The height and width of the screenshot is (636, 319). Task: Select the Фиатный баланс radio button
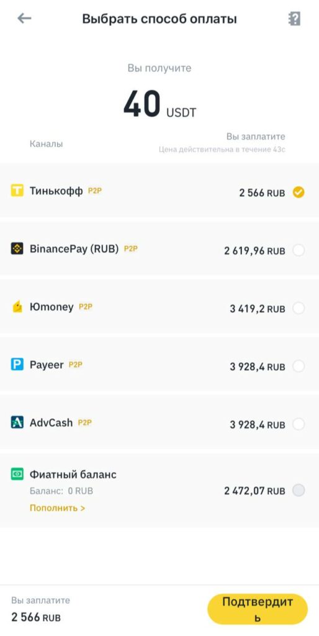pyautogui.click(x=299, y=491)
